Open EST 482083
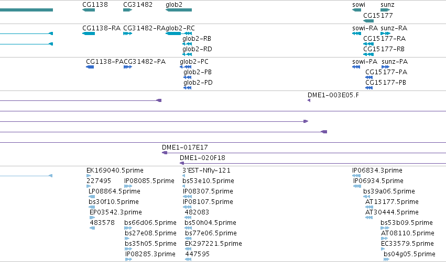This screenshot has height=262, width=446. click(197, 212)
